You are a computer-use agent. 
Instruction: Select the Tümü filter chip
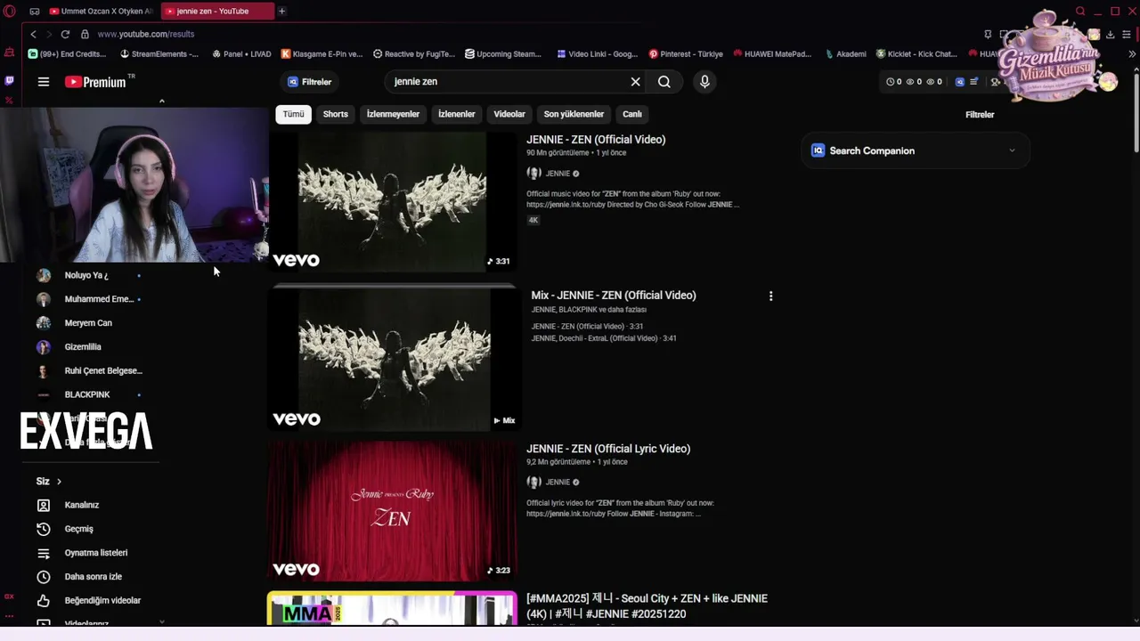[293, 114]
